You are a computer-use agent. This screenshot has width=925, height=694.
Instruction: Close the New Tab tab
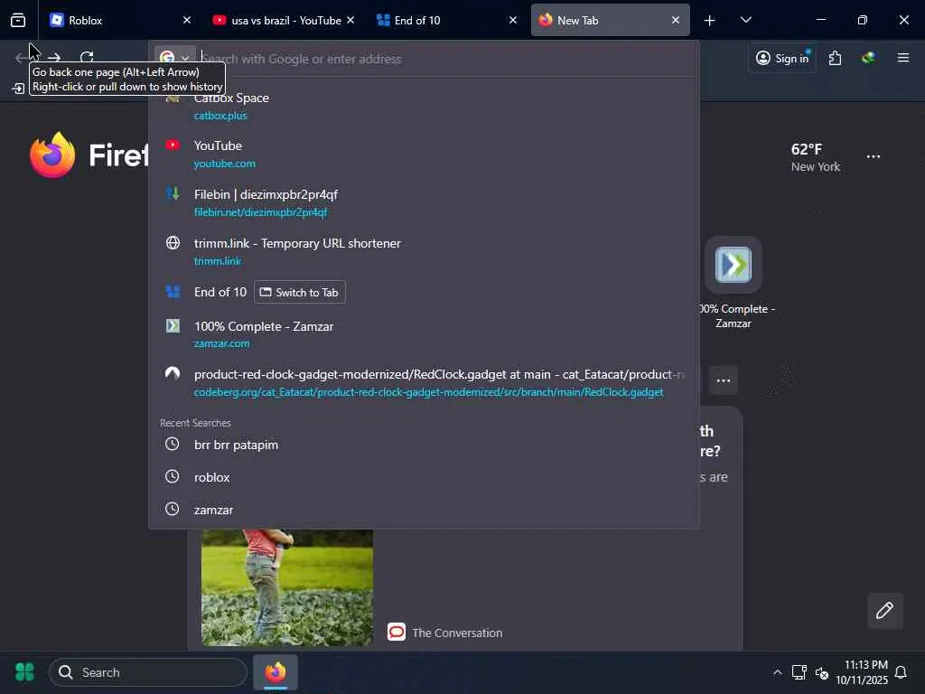coord(676,20)
